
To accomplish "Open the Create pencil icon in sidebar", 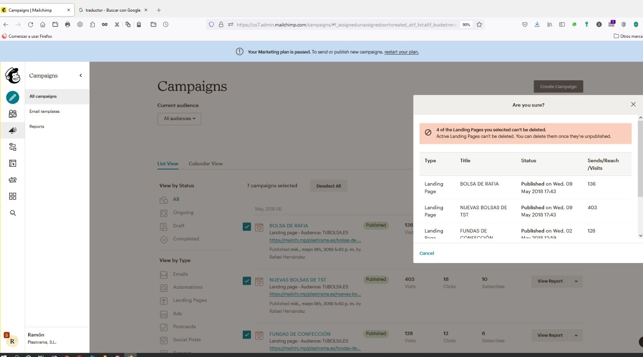I will tap(12, 97).
